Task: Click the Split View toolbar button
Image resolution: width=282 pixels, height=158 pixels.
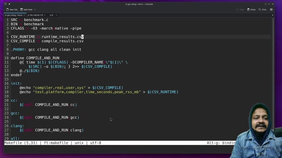Action: pos(26,10)
